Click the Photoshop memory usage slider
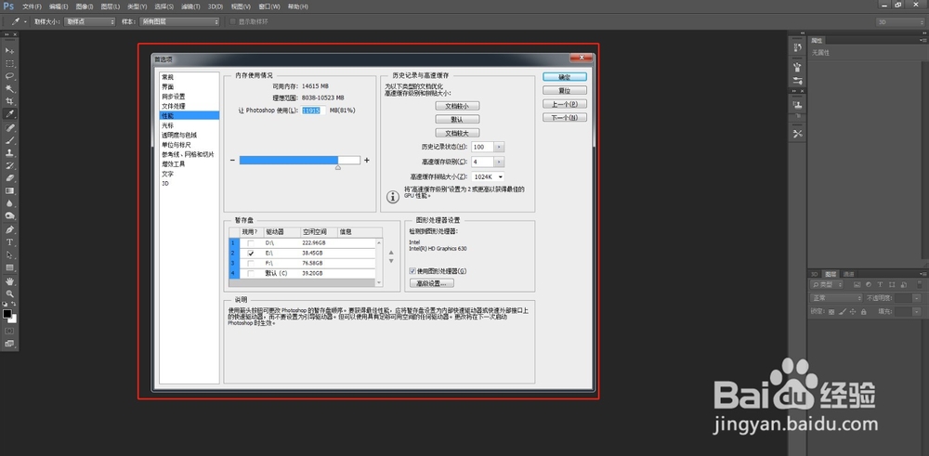The height and width of the screenshot is (456, 929). click(x=300, y=161)
